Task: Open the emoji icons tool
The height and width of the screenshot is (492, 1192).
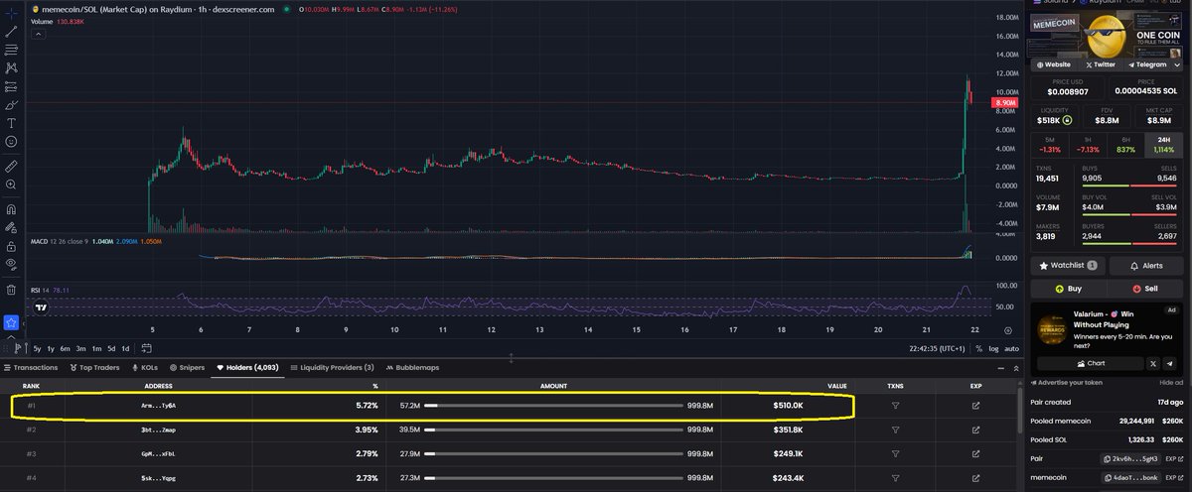Action: click(11, 142)
